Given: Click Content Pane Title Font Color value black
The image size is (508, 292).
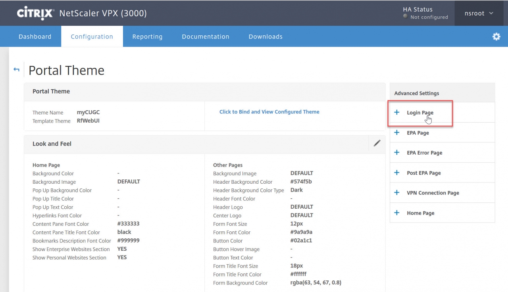Looking at the screenshot, I should (124, 232).
